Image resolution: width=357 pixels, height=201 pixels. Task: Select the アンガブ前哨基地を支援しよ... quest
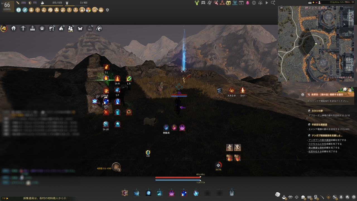pos(327,135)
